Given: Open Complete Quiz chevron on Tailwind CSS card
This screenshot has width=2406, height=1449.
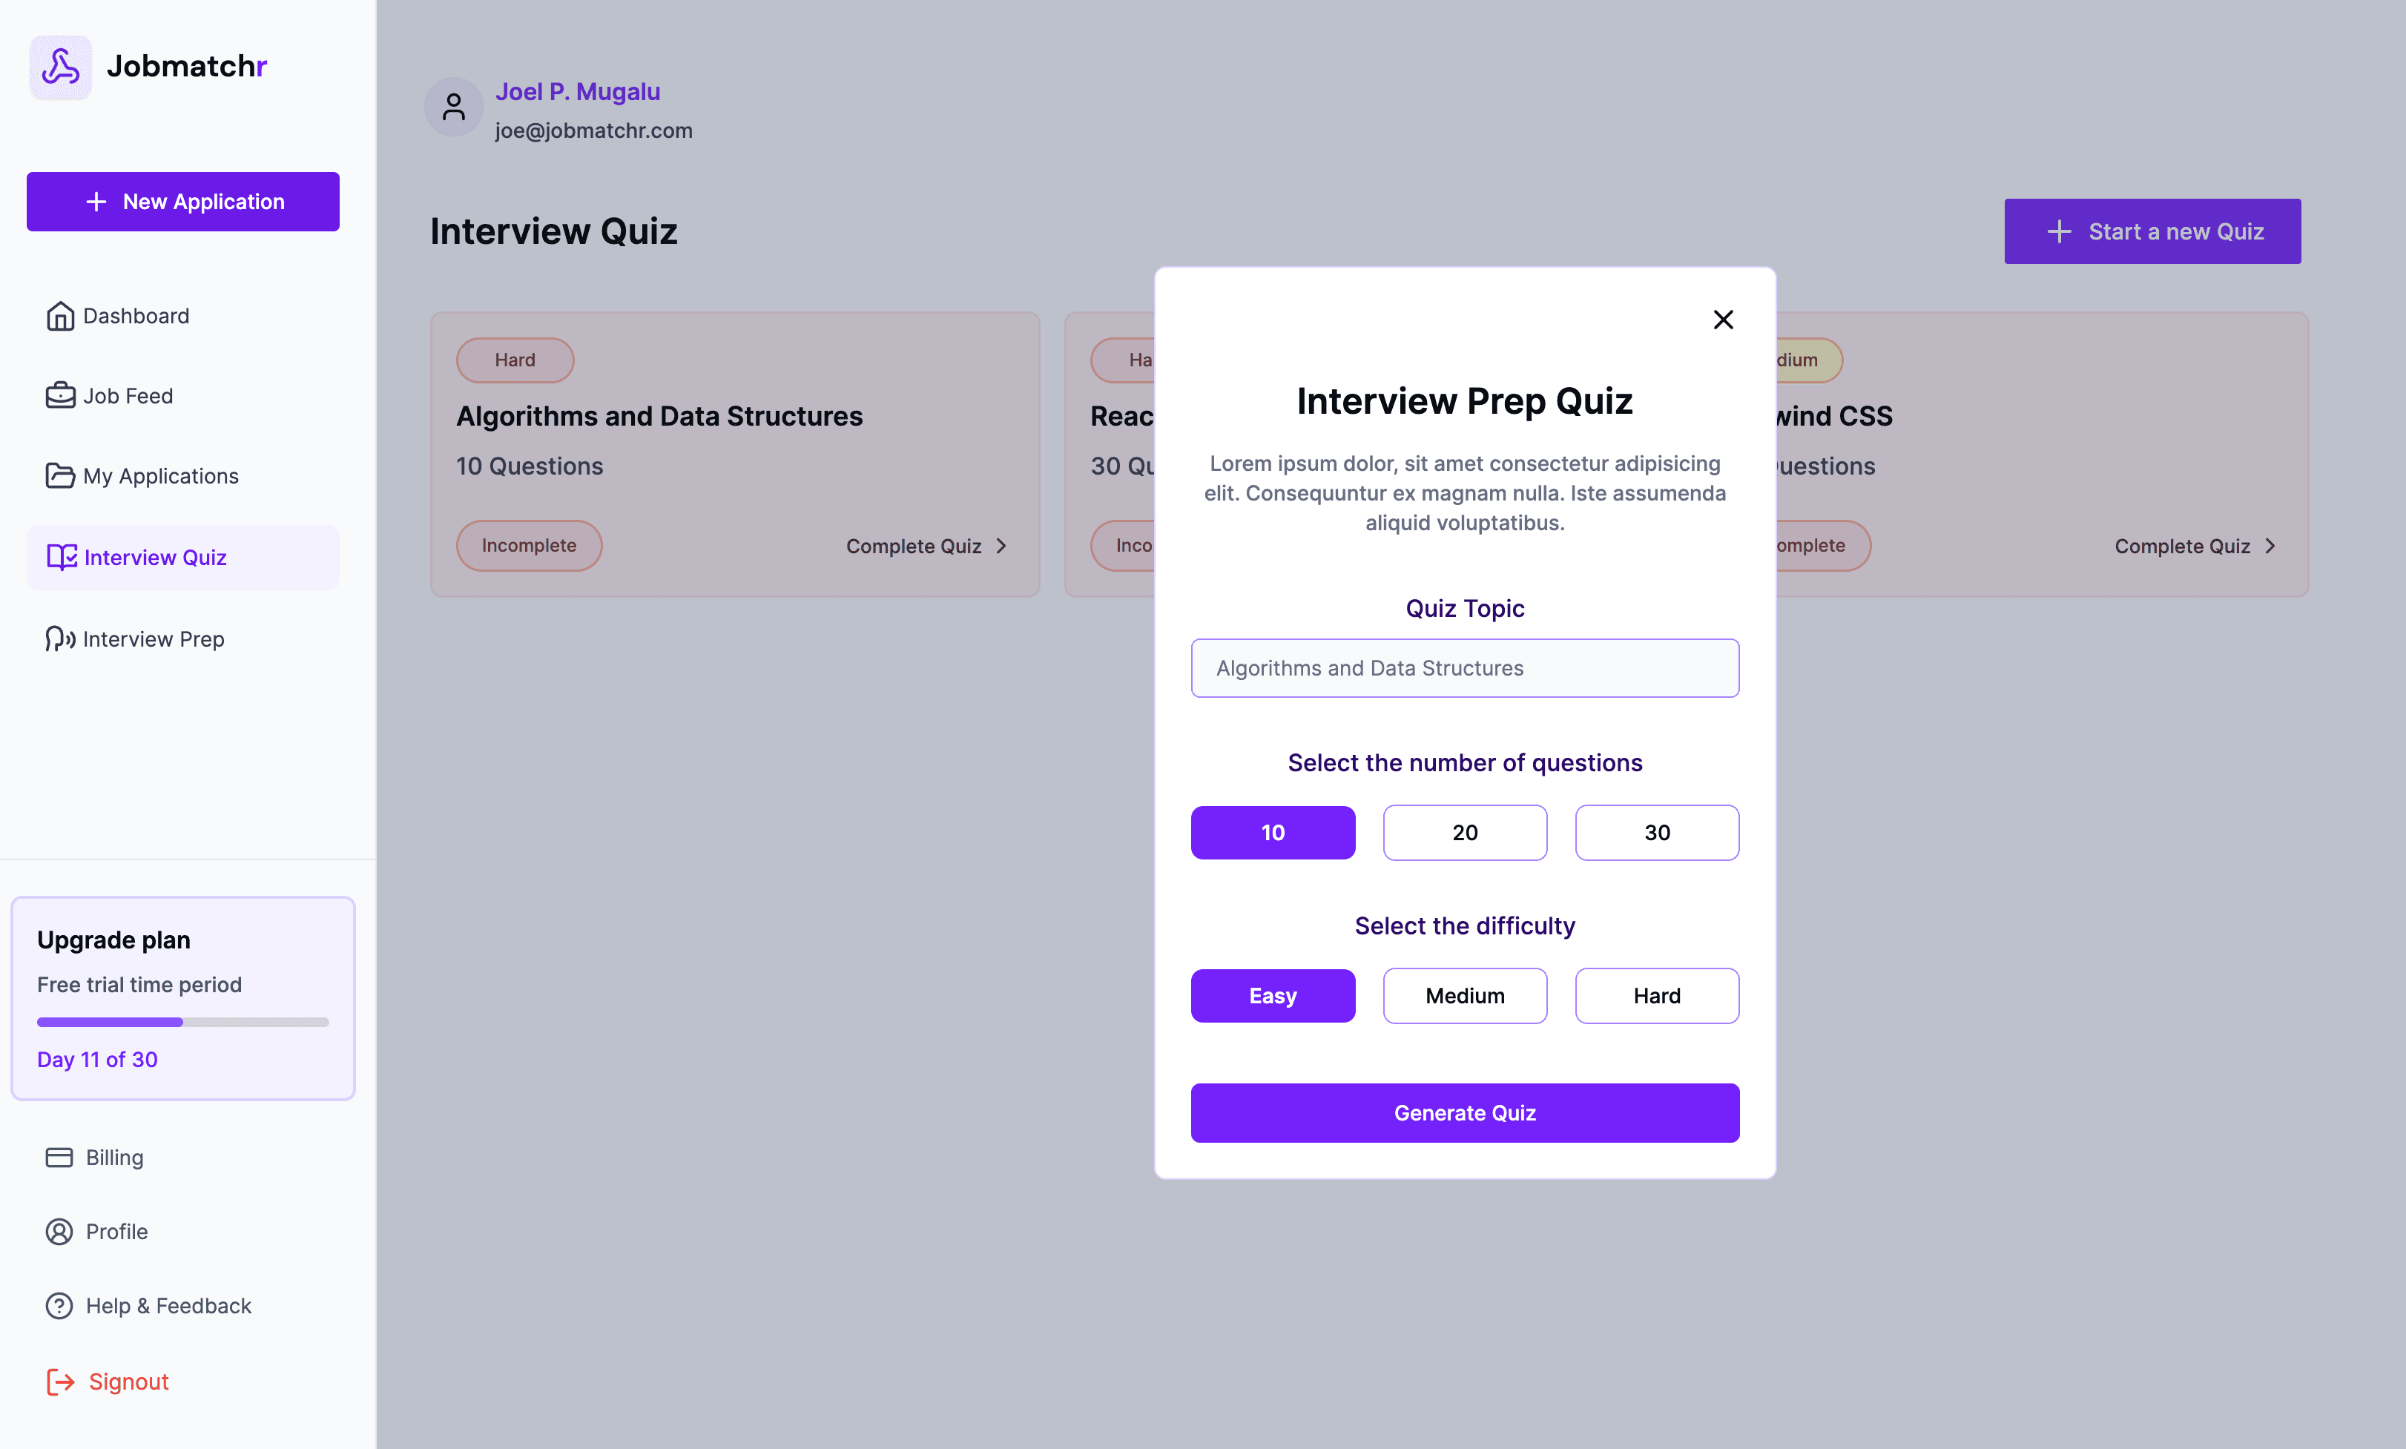Looking at the screenshot, I should pos(2270,546).
